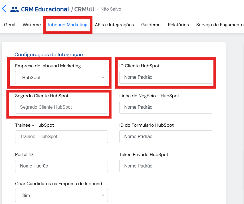Focus the Trainee - HubSpot input
The image size is (244, 204).
pos(61,137)
